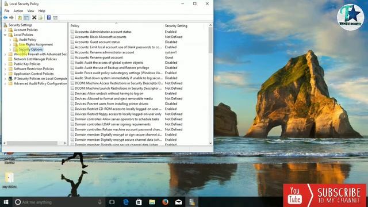Select Audit: Audit the access of global system objects

(x=109, y=63)
